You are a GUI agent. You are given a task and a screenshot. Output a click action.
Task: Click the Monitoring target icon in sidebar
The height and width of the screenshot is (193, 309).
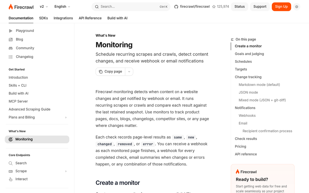[x=11, y=140]
